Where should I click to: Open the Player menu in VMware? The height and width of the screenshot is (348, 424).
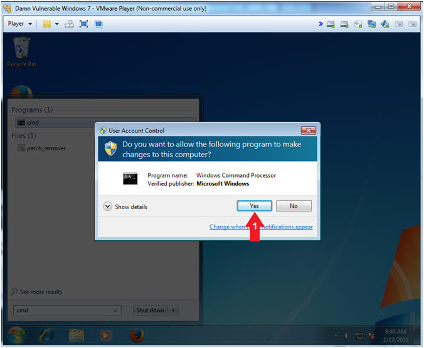coord(19,24)
